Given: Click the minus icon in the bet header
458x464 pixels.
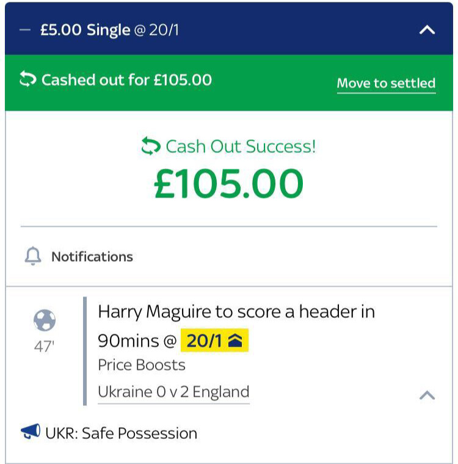Looking at the screenshot, I should coord(25,30).
